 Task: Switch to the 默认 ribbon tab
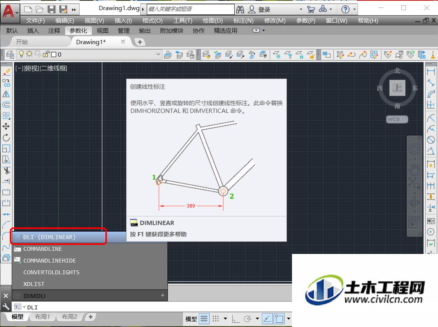12,30
